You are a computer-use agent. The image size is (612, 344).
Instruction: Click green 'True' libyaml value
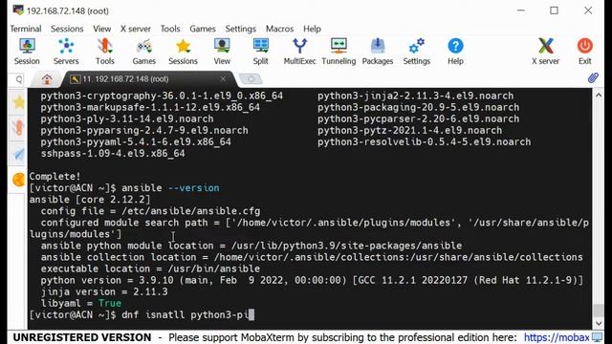[x=110, y=303]
